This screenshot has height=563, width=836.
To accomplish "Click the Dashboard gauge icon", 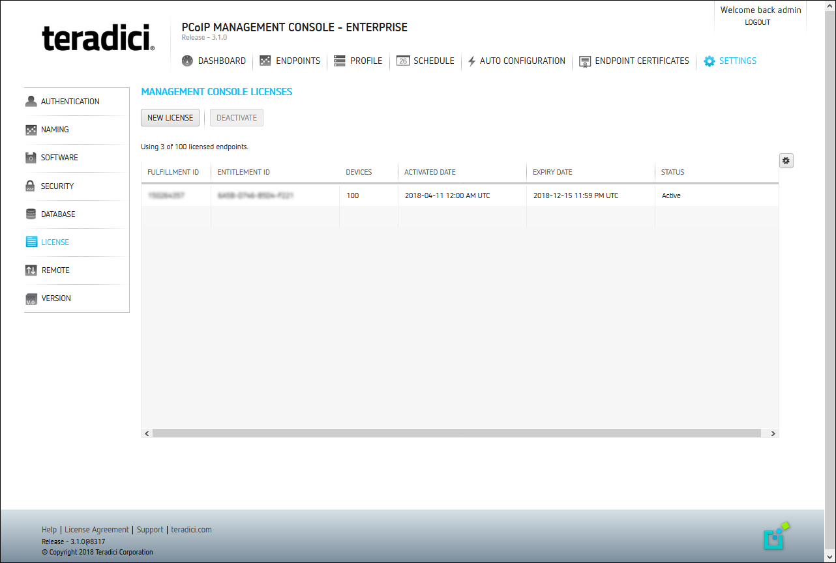I will (187, 61).
